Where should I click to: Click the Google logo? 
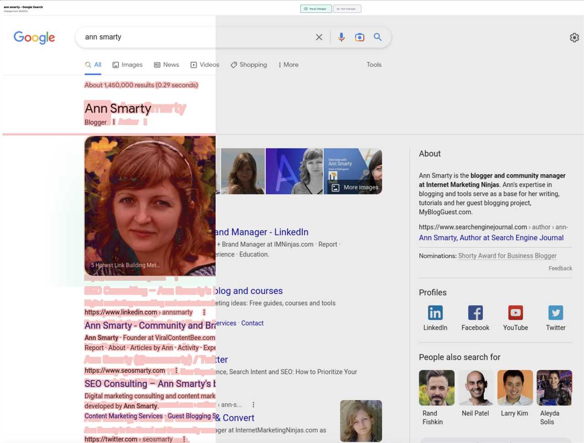tap(34, 37)
